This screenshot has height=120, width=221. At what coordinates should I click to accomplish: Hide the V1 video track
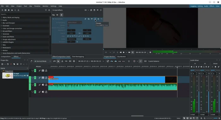tap(43, 78)
